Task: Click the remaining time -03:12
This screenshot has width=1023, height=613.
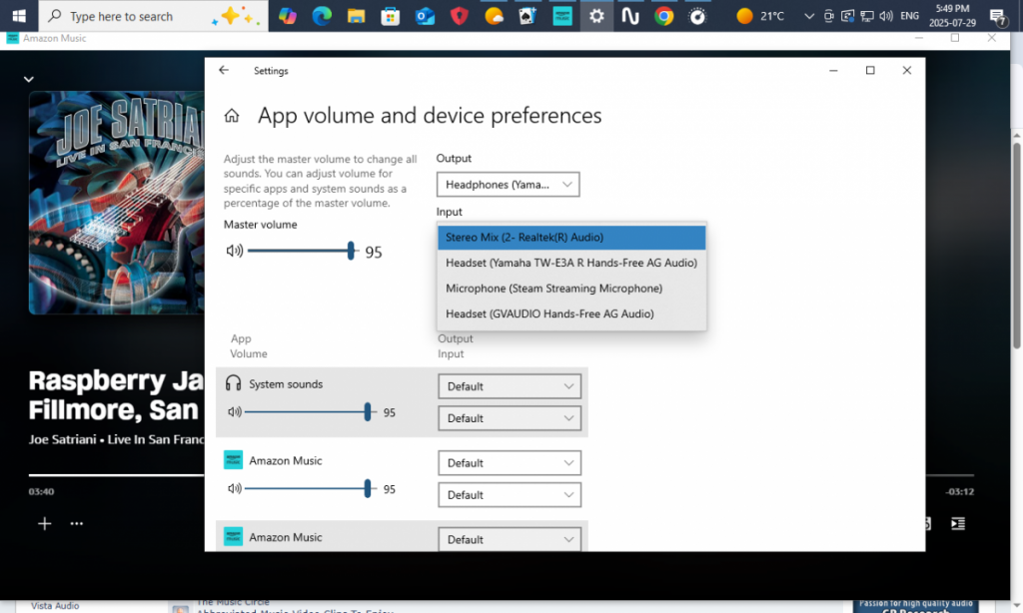Action: point(960,492)
